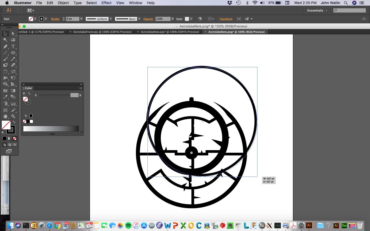The width and height of the screenshot is (370, 231).
Task: Choose the Gradient tool
Action: pos(13,91)
